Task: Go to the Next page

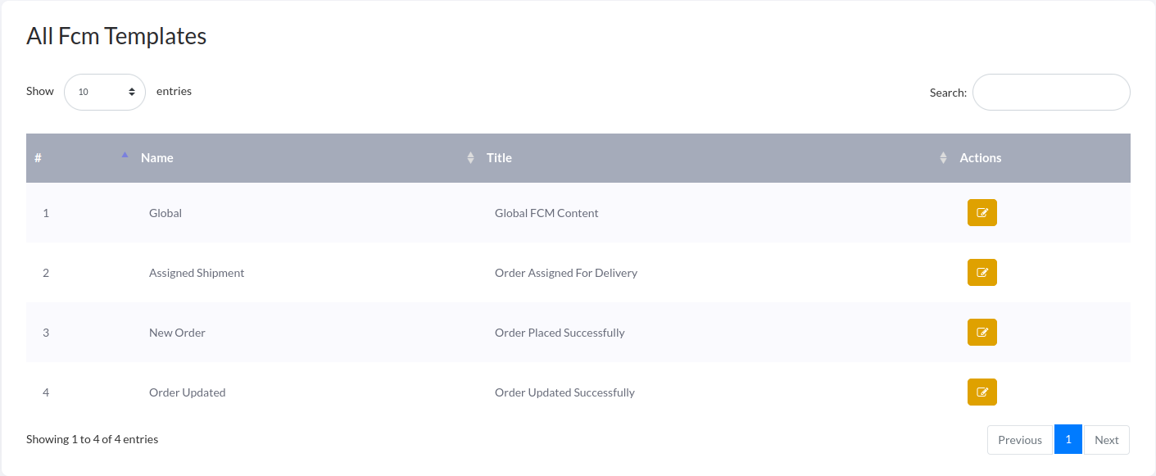Action: click(x=1106, y=440)
